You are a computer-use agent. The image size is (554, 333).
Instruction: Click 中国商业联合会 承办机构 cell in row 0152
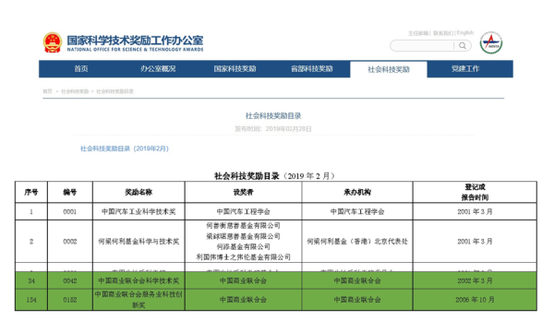coord(357,300)
